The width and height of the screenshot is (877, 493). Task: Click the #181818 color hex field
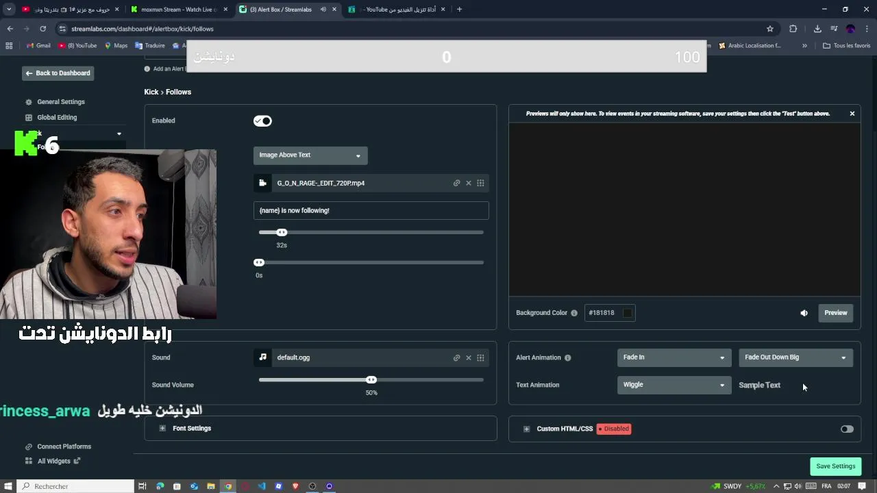click(x=602, y=313)
